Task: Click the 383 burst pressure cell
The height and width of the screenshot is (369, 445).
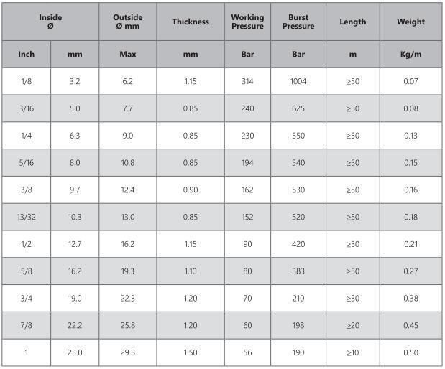Action: click(298, 271)
